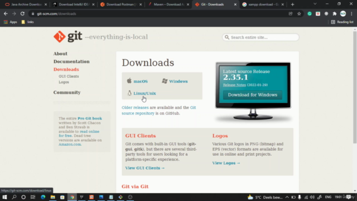Close the Download Postman tab
Screen dimensions: 357x201
coord(141,4)
